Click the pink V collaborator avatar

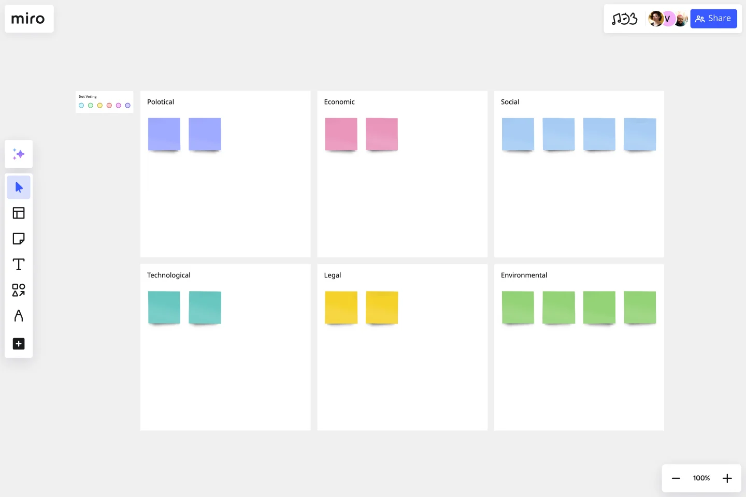[668, 19]
